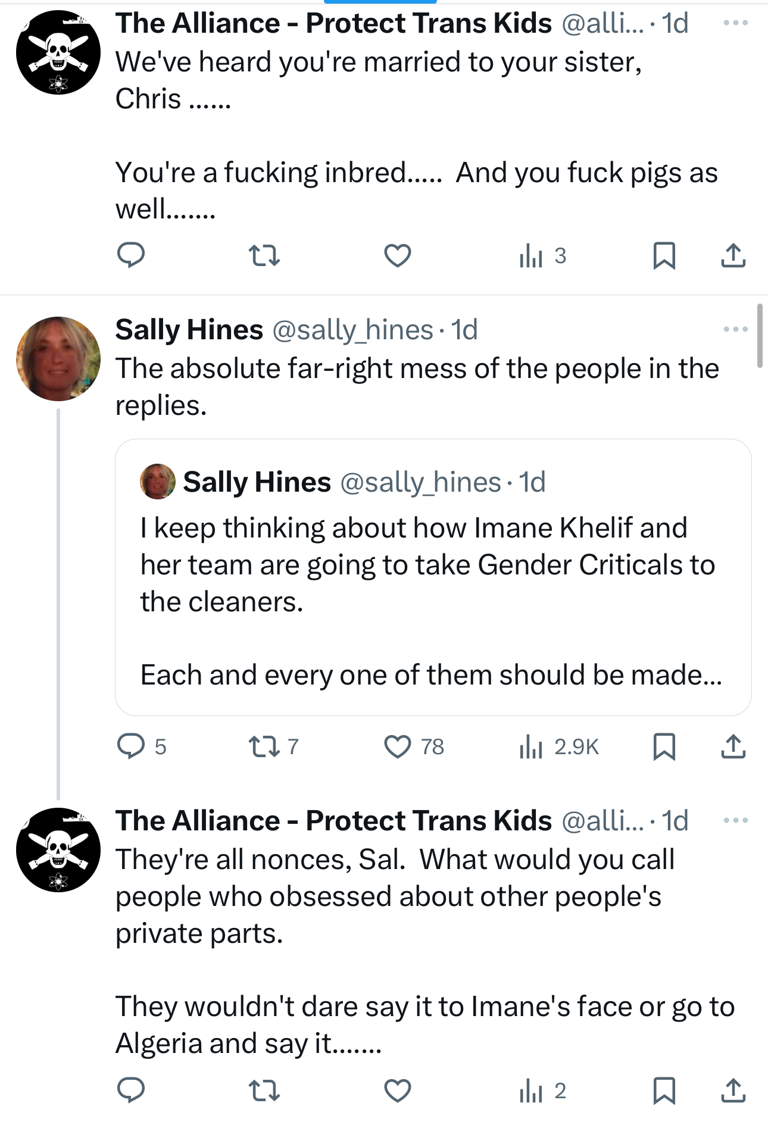Click the @sally_hines handle link
Image resolution: width=768 pixels, height=1125 pixels.
pos(352,330)
